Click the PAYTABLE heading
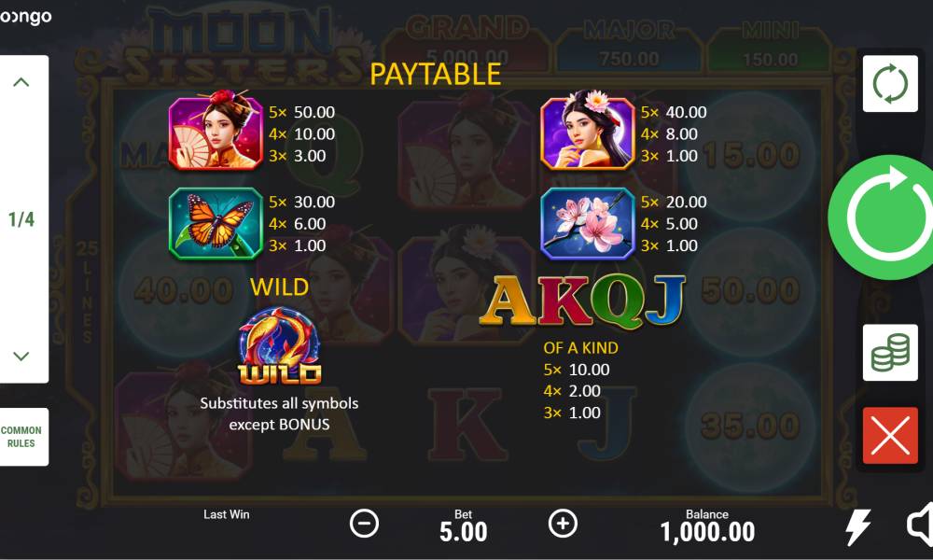Screen dimensions: 933x560 [436, 75]
